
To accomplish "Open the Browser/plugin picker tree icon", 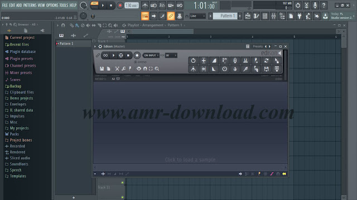I will click(x=282, y=16).
